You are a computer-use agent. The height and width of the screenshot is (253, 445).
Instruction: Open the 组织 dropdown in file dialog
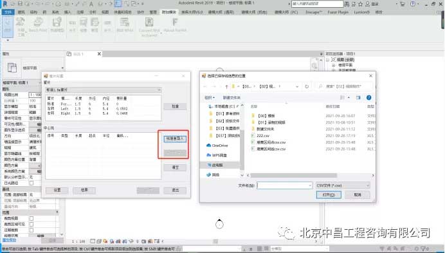pyautogui.click(x=210, y=97)
